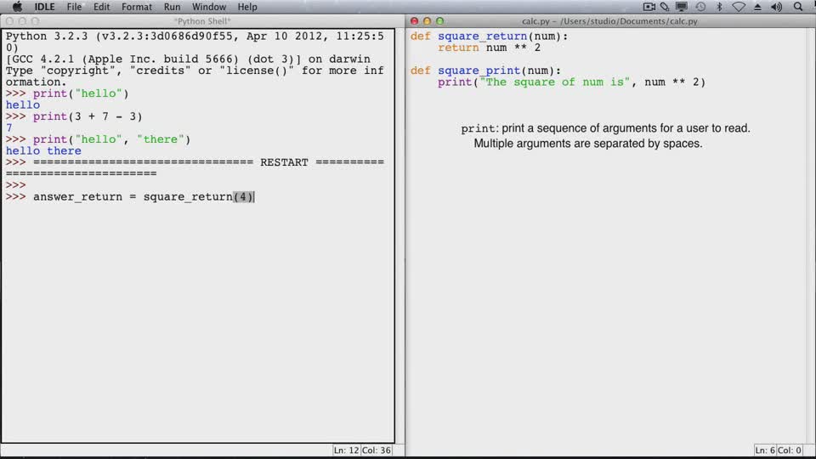
Task: Click the Bluetooth menu bar icon
Action: (719, 7)
